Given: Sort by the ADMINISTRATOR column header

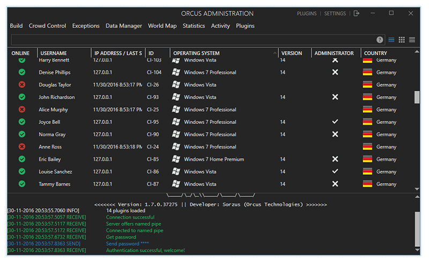Looking at the screenshot, I should pyautogui.click(x=334, y=53).
